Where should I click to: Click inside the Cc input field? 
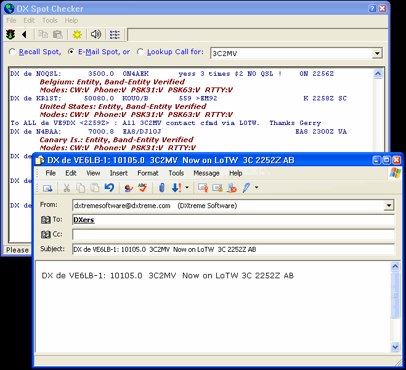(233, 235)
